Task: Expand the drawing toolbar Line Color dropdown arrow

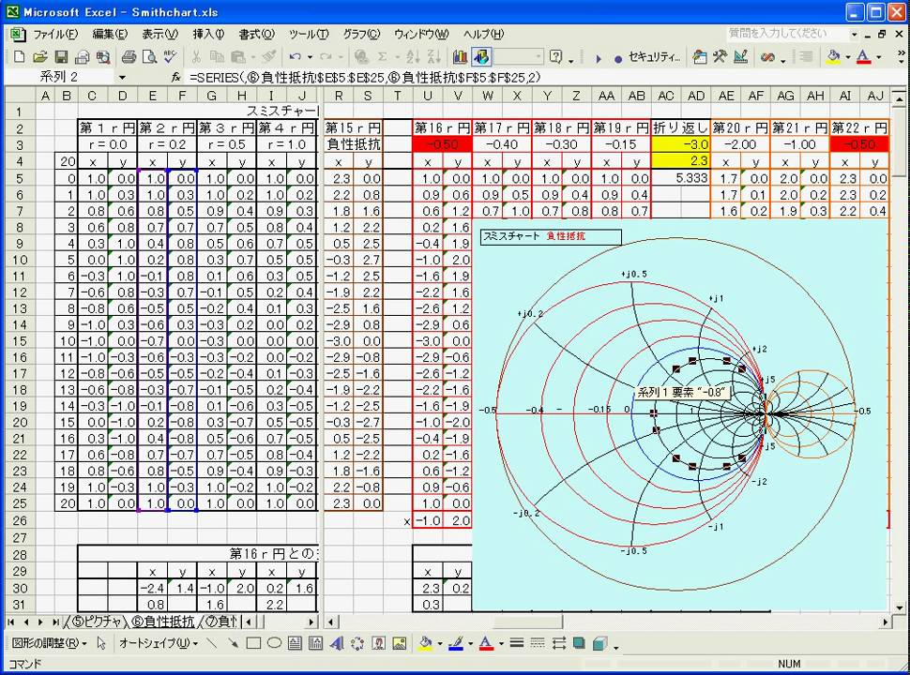Action: [470, 643]
